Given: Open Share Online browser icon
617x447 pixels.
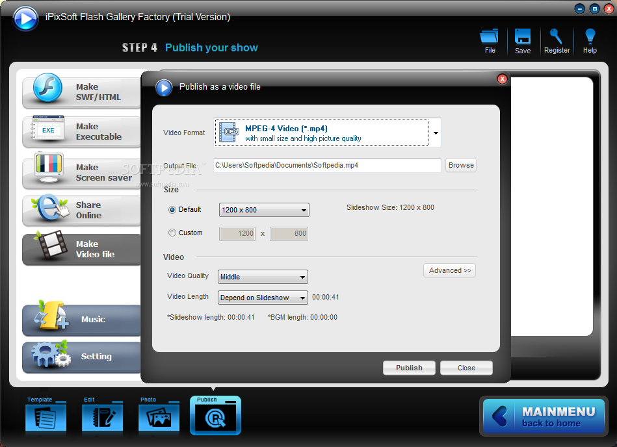Looking at the screenshot, I should click(49, 207).
